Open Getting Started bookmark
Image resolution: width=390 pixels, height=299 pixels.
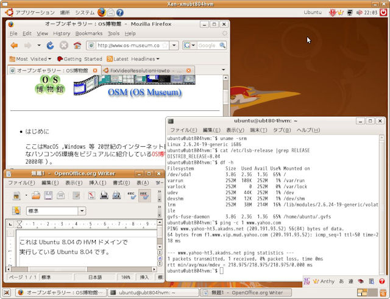pyautogui.click(x=80, y=59)
